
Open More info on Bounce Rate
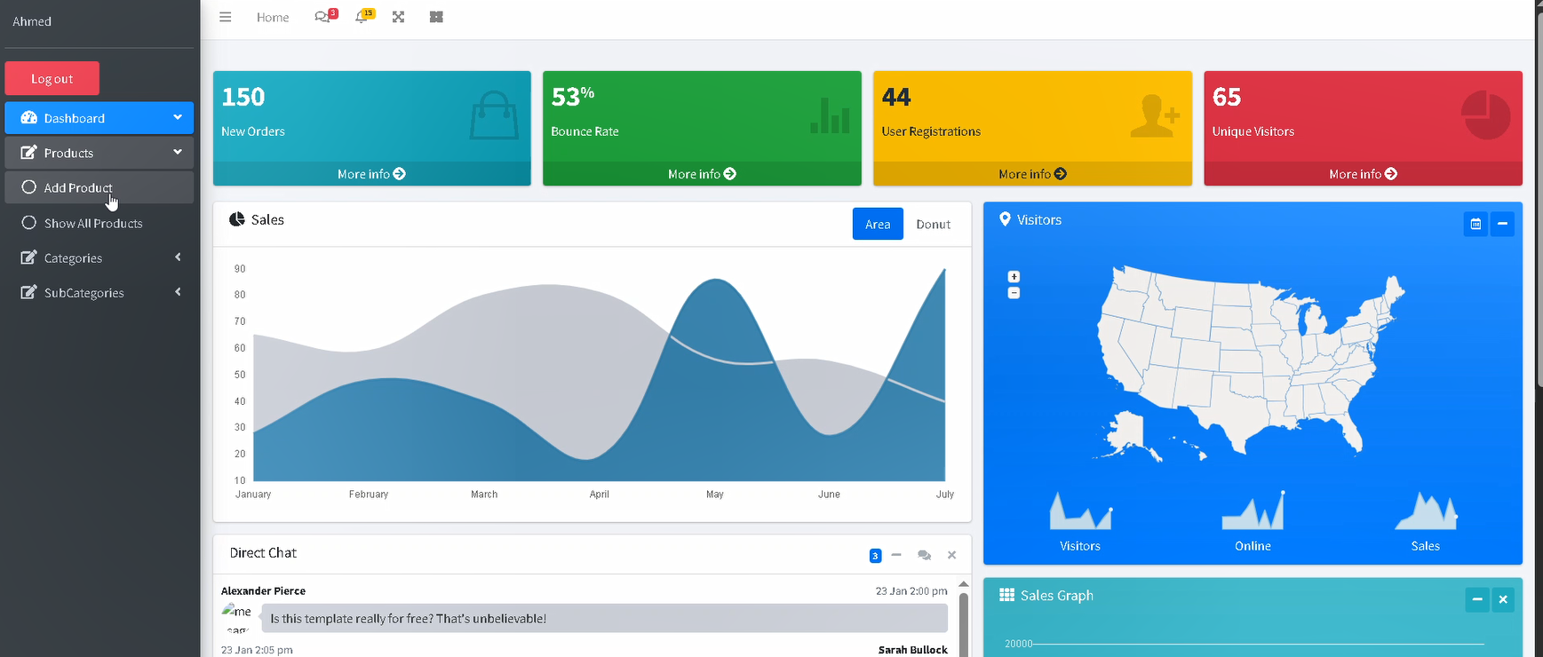(702, 174)
